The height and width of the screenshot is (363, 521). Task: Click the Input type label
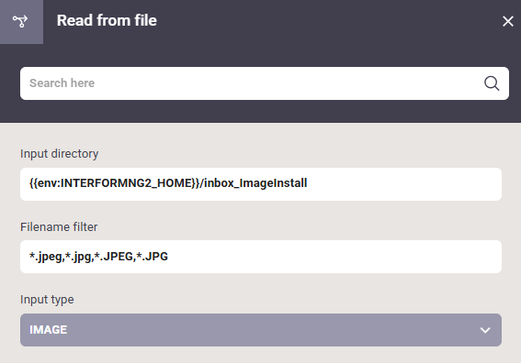click(x=47, y=300)
